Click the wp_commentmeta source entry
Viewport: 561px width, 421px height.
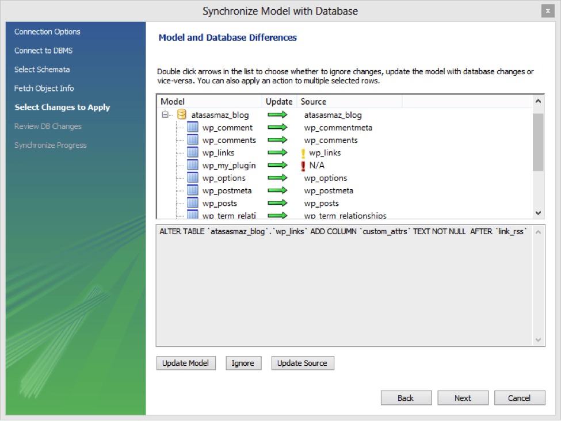pyautogui.click(x=338, y=128)
